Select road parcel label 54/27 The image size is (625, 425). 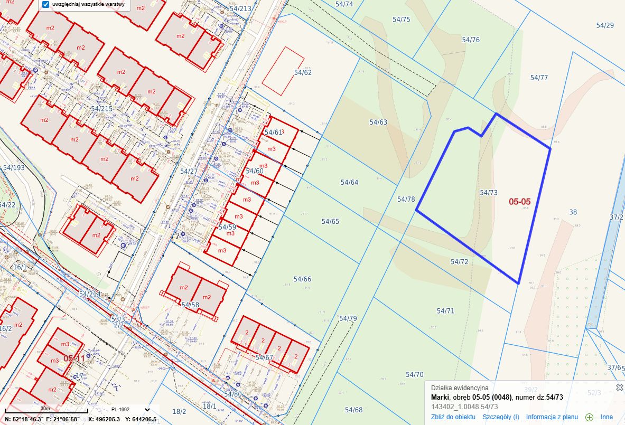click(189, 171)
